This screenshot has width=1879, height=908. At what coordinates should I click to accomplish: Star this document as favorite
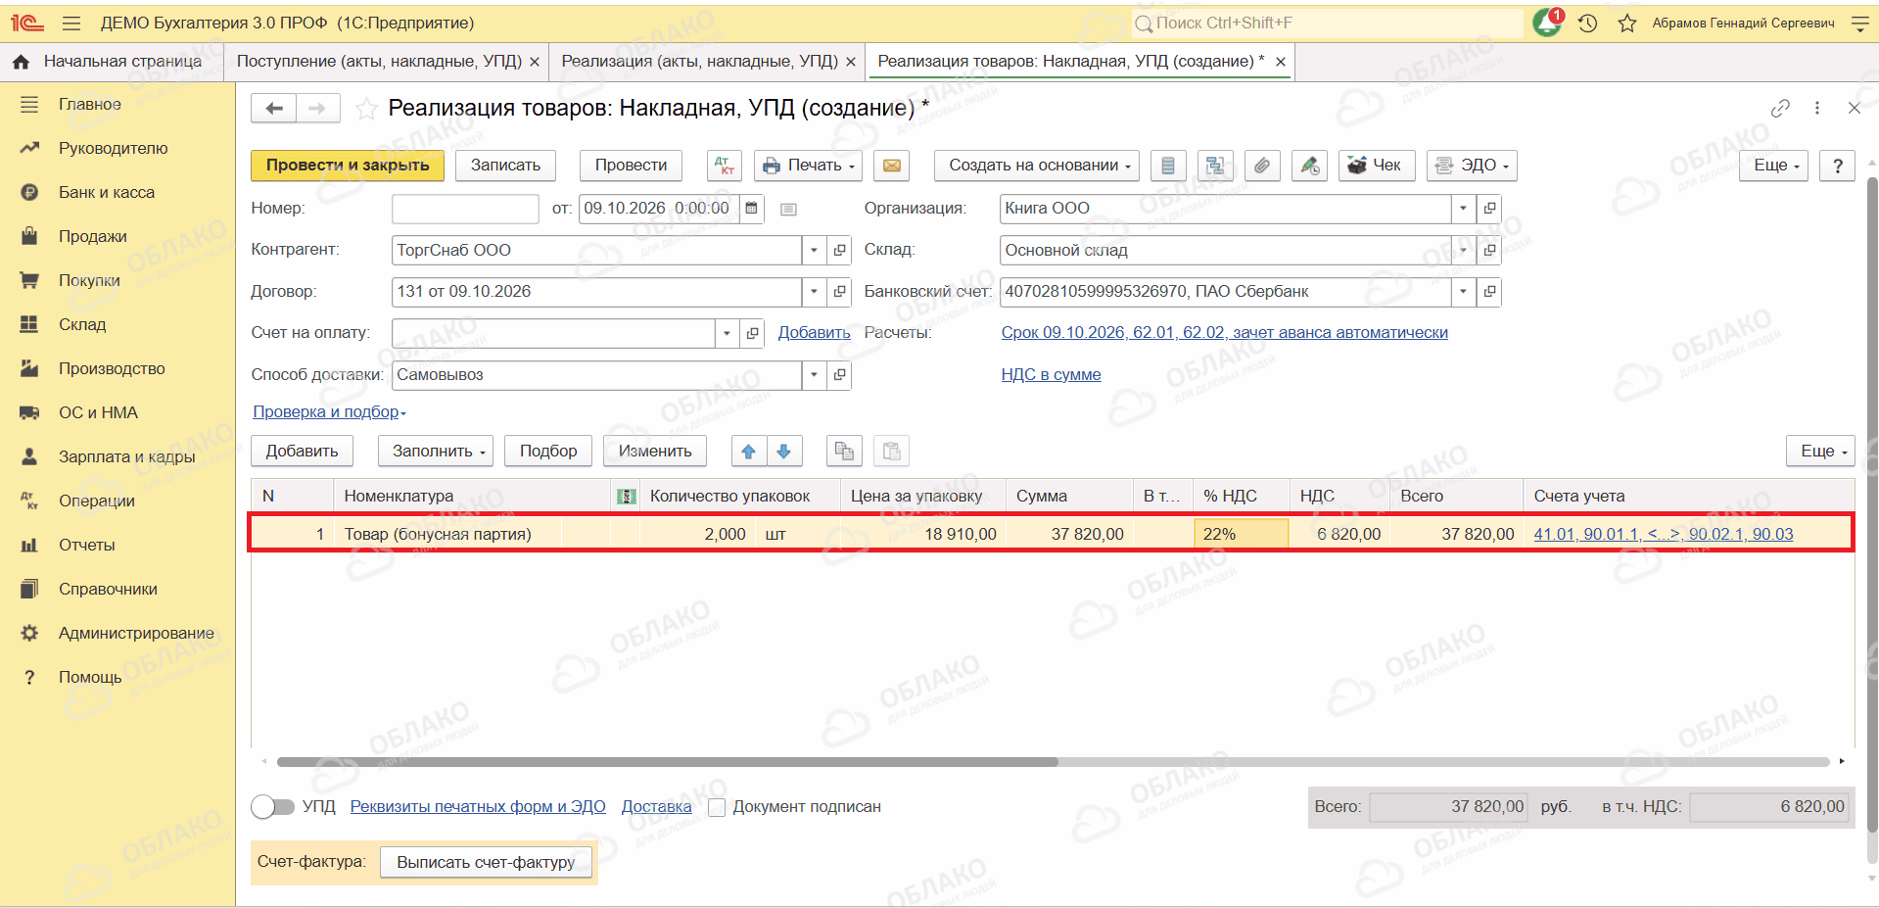point(366,109)
